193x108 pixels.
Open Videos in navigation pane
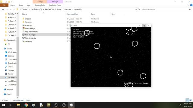pos(9,74)
